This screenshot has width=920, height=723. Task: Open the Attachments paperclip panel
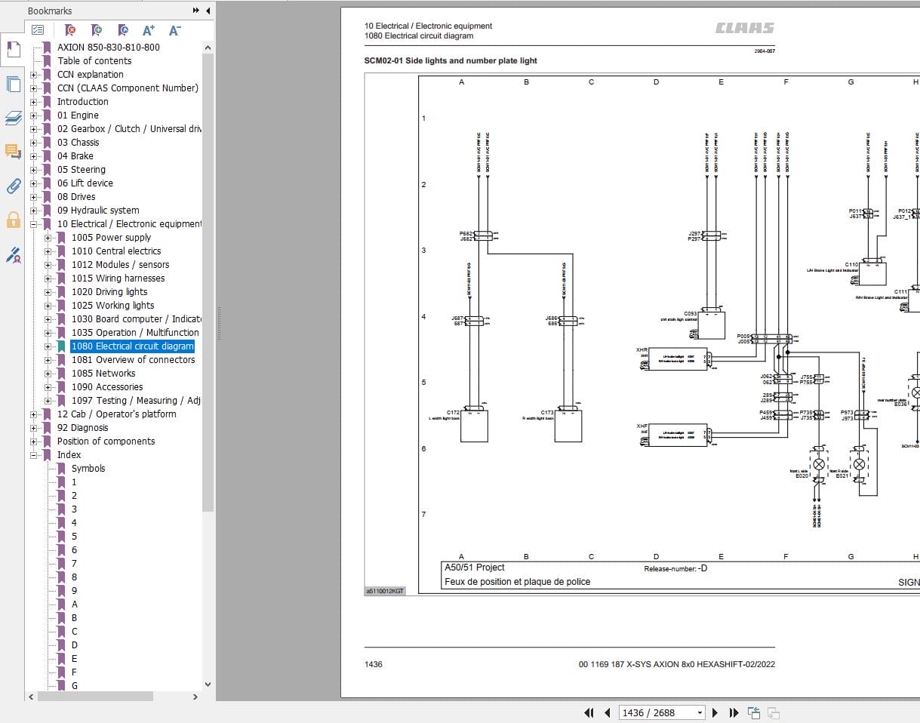click(13, 186)
